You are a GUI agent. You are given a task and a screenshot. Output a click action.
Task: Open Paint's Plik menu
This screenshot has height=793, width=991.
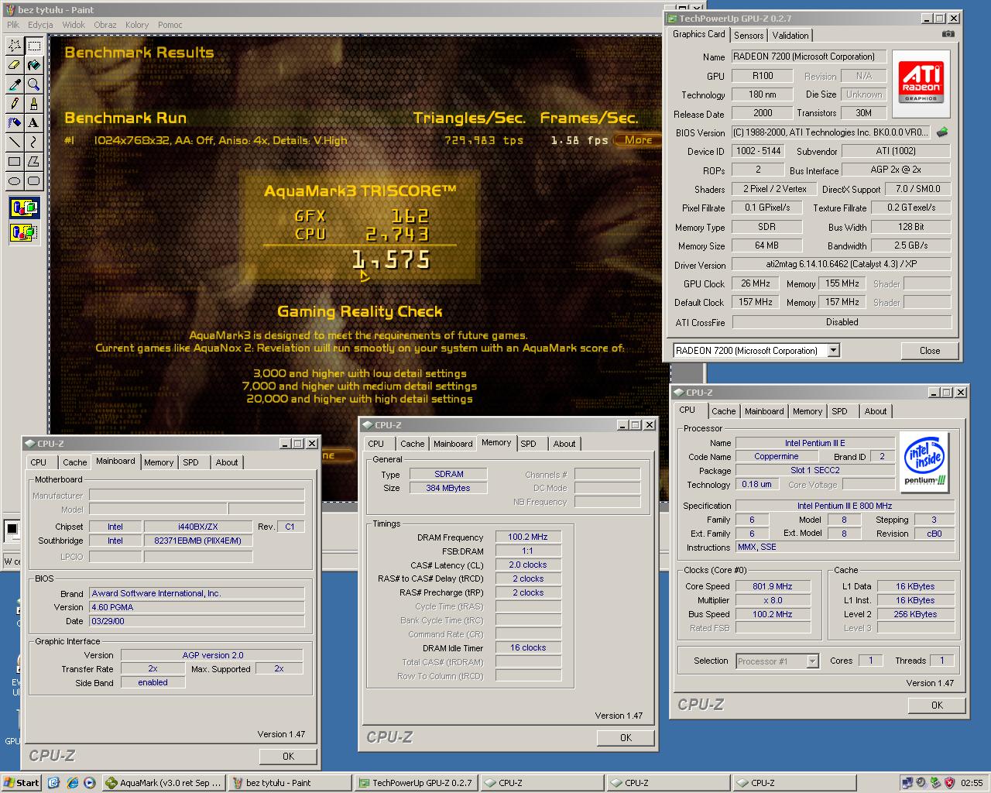(x=13, y=25)
